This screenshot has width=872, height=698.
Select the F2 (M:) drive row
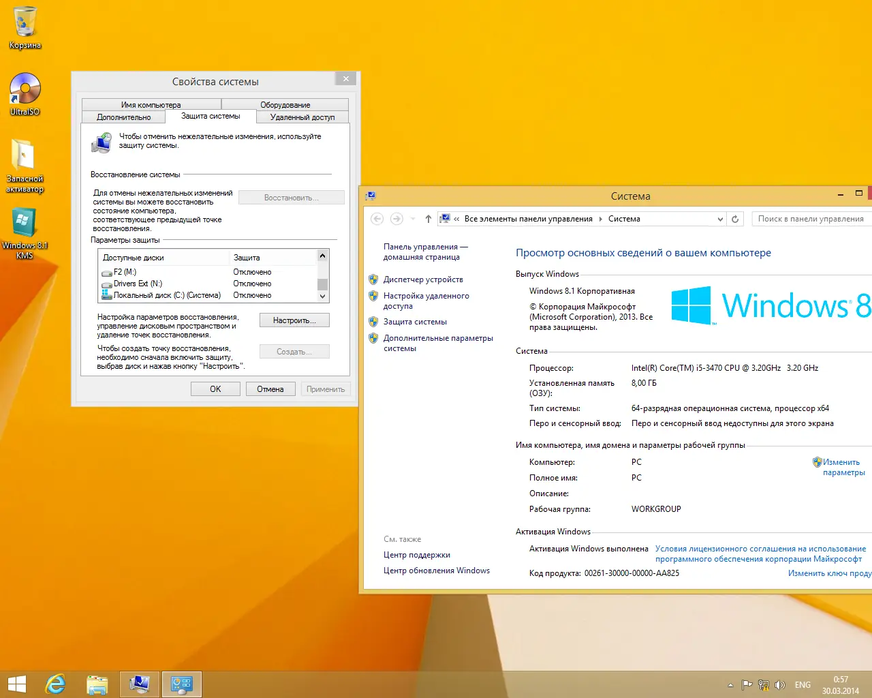(x=208, y=272)
